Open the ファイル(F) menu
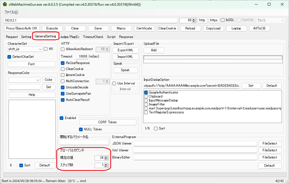 tap(11, 12)
